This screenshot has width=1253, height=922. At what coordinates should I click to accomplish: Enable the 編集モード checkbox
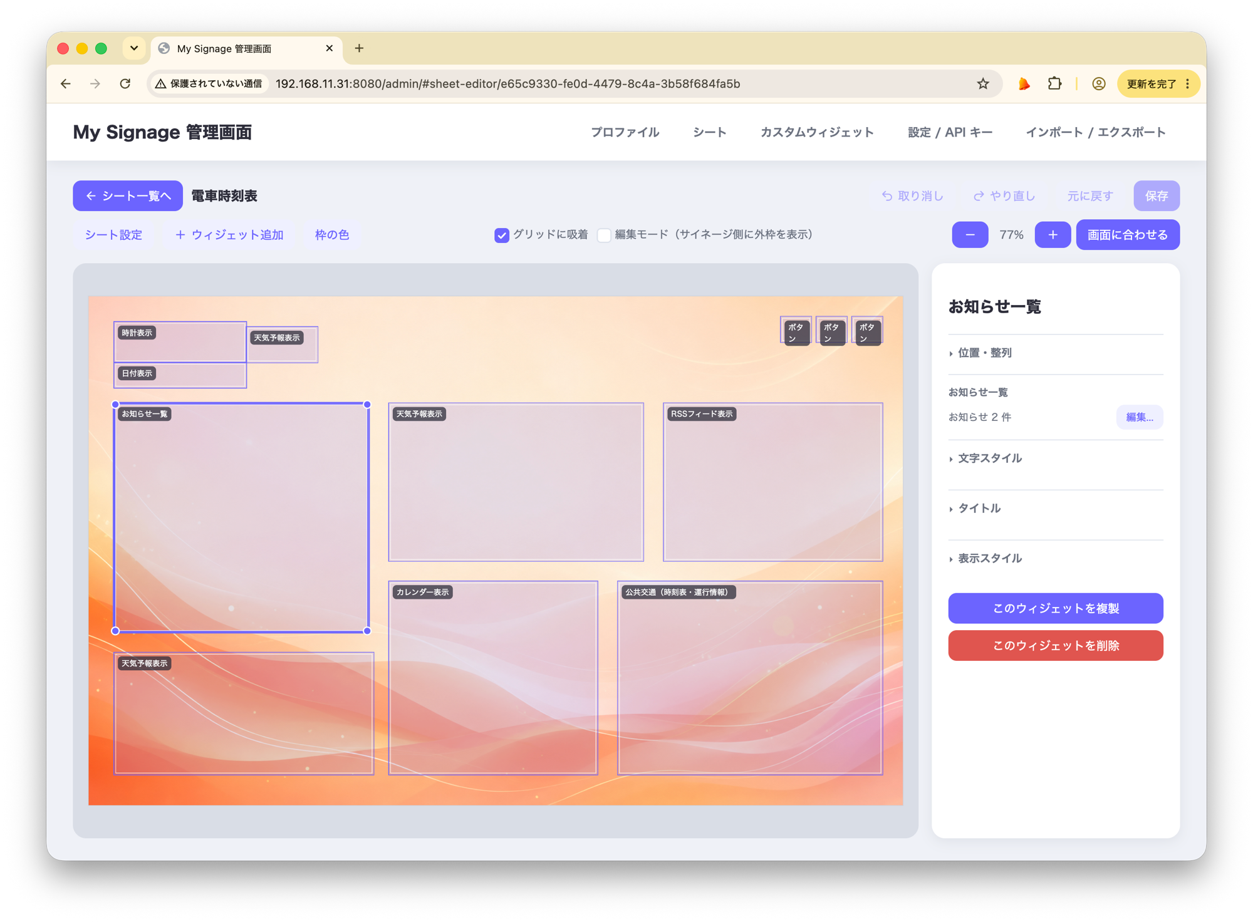click(604, 235)
